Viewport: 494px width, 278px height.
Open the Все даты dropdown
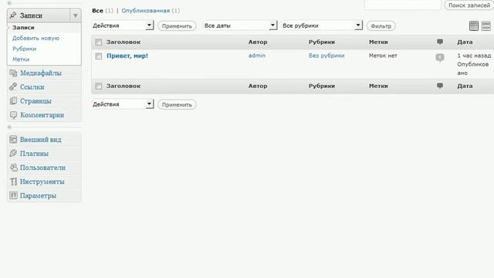click(x=240, y=25)
